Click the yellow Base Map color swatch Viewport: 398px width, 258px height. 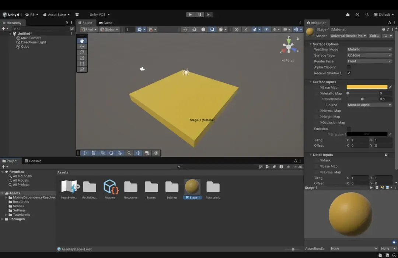click(367, 87)
